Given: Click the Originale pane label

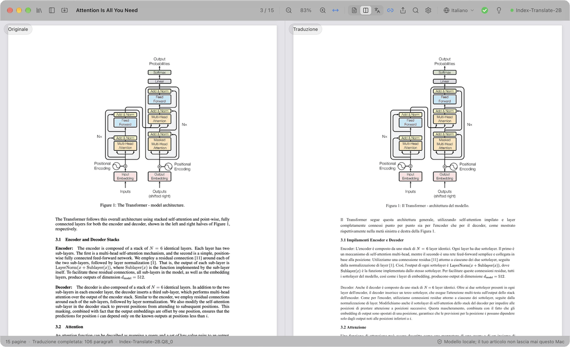Looking at the screenshot, I should pos(18,30).
